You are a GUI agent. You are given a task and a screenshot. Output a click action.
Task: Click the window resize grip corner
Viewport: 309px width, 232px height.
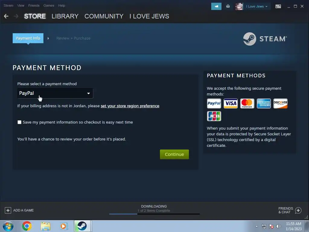[x=307, y=217]
